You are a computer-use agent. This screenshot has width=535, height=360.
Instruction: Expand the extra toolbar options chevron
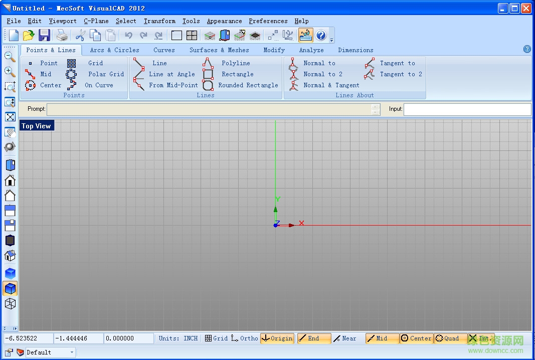[x=331, y=39]
